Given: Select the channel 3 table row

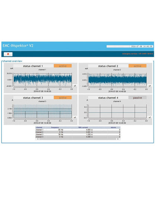Looking at the screenshot, I should pyautogui.click(x=78, y=134).
